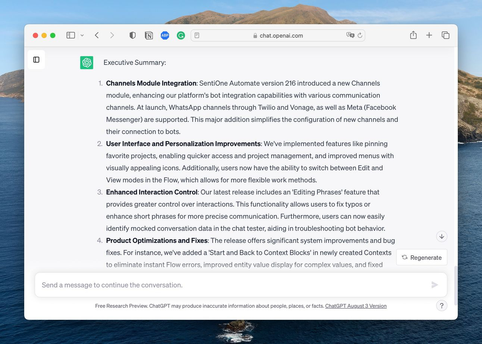Image resolution: width=482 pixels, height=344 pixels.
Task: Open the Share menu
Action: (413, 35)
